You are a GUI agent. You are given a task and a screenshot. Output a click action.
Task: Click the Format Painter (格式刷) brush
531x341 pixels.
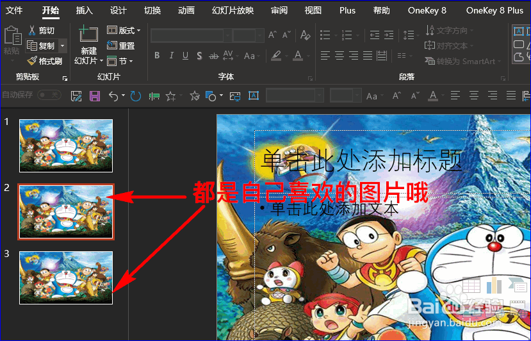pyautogui.click(x=32, y=61)
